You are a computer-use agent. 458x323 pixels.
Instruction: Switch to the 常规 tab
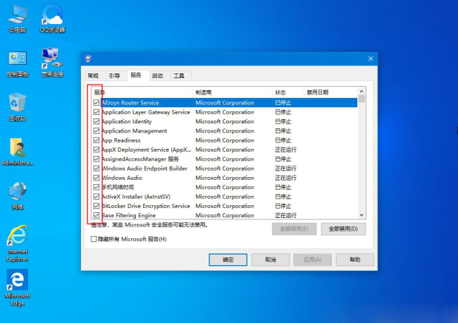(x=93, y=75)
